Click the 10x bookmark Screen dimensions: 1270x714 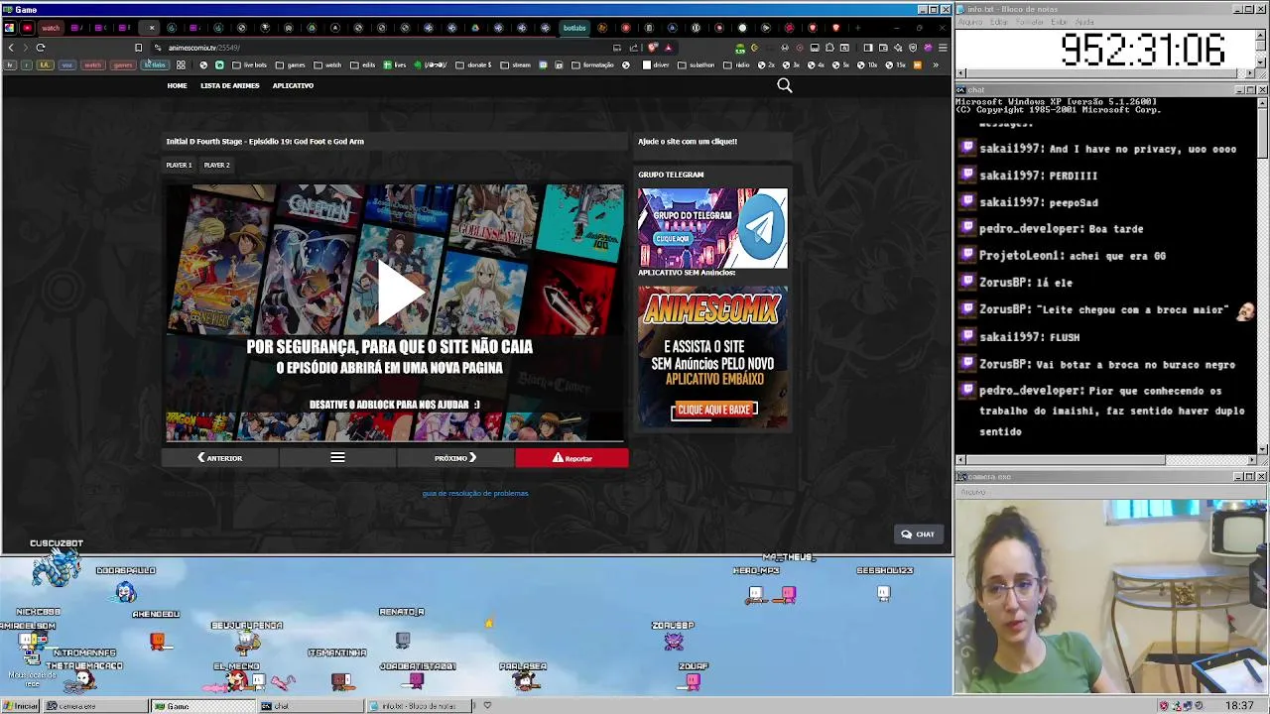coord(866,65)
